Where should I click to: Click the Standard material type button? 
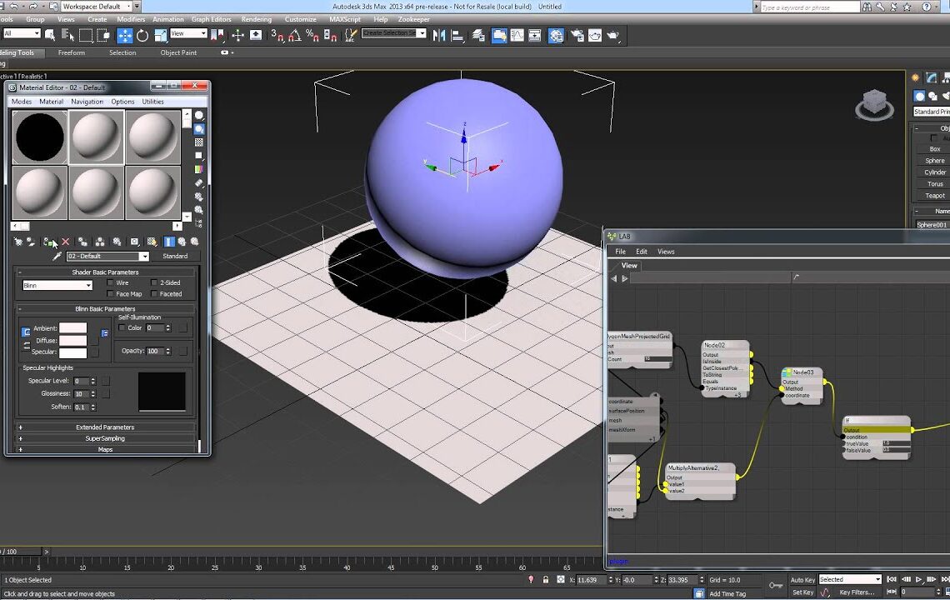pyautogui.click(x=175, y=256)
